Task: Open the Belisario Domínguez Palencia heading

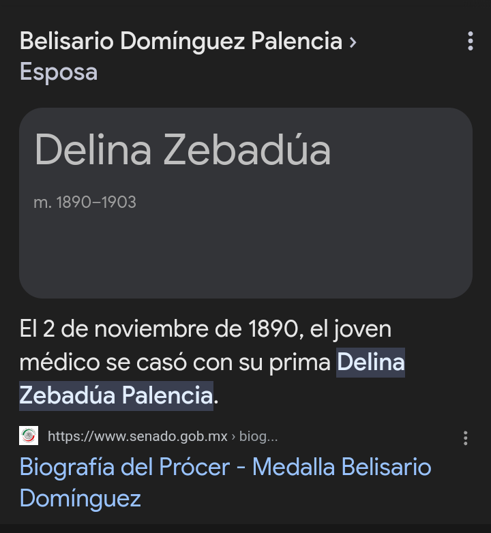Action: click(x=181, y=42)
